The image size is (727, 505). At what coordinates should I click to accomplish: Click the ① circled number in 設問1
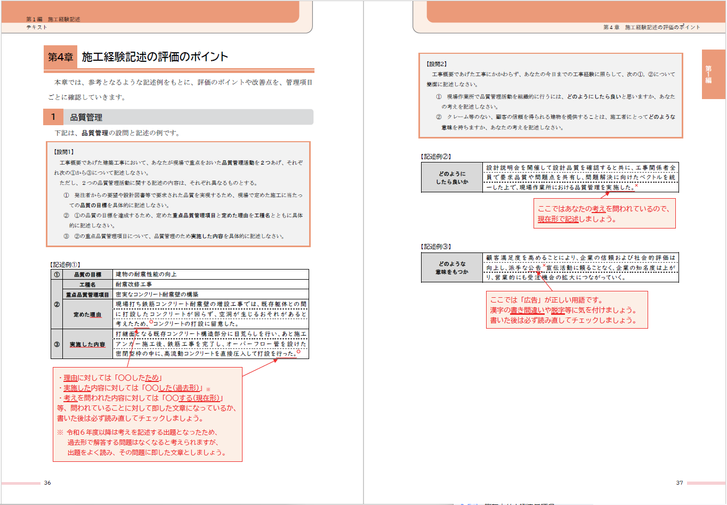67,196
